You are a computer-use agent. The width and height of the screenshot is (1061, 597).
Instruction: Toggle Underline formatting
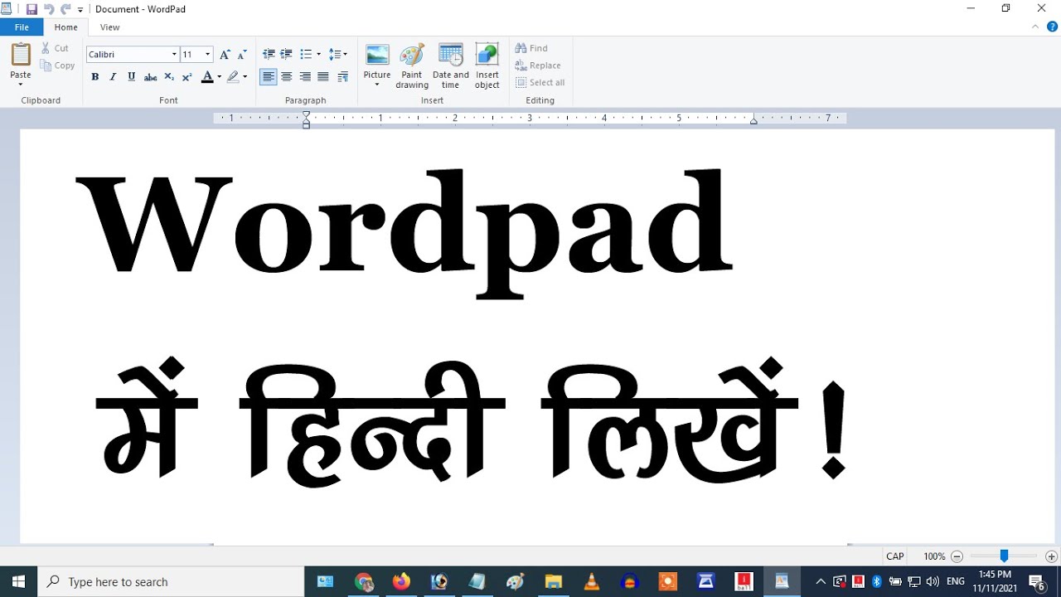click(x=132, y=77)
